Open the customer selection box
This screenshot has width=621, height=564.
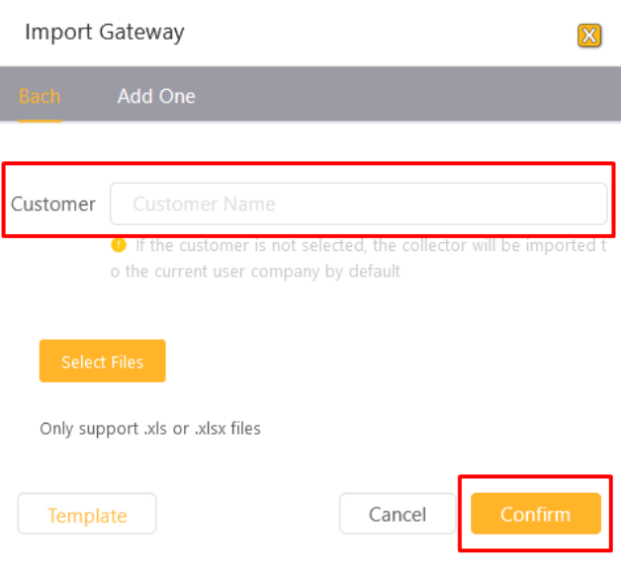click(x=358, y=203)
